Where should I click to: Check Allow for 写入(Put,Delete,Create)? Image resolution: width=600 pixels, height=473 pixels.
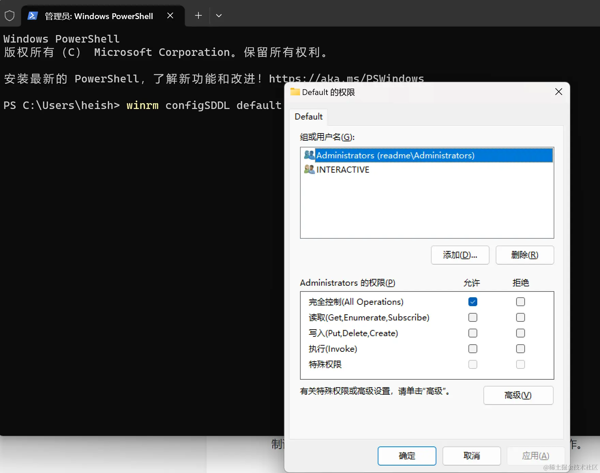pos(473,333)
